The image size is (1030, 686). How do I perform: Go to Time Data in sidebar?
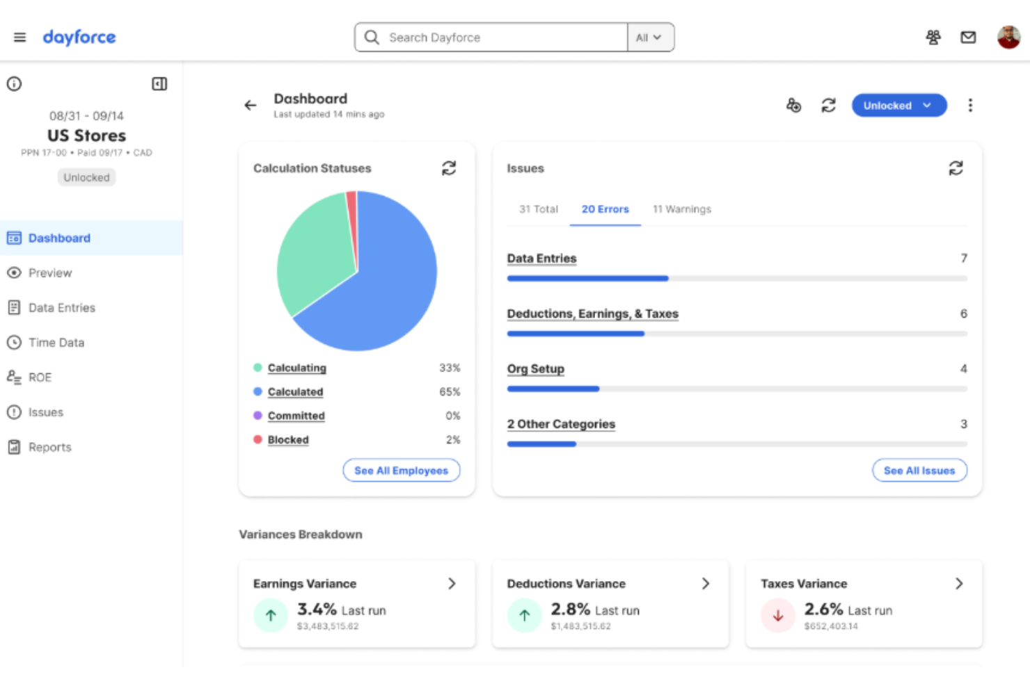pos(56,343)
